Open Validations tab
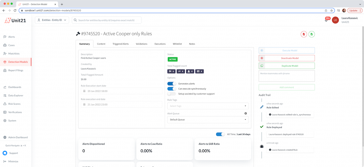This screenshot has height=167, width=364. 142,44
